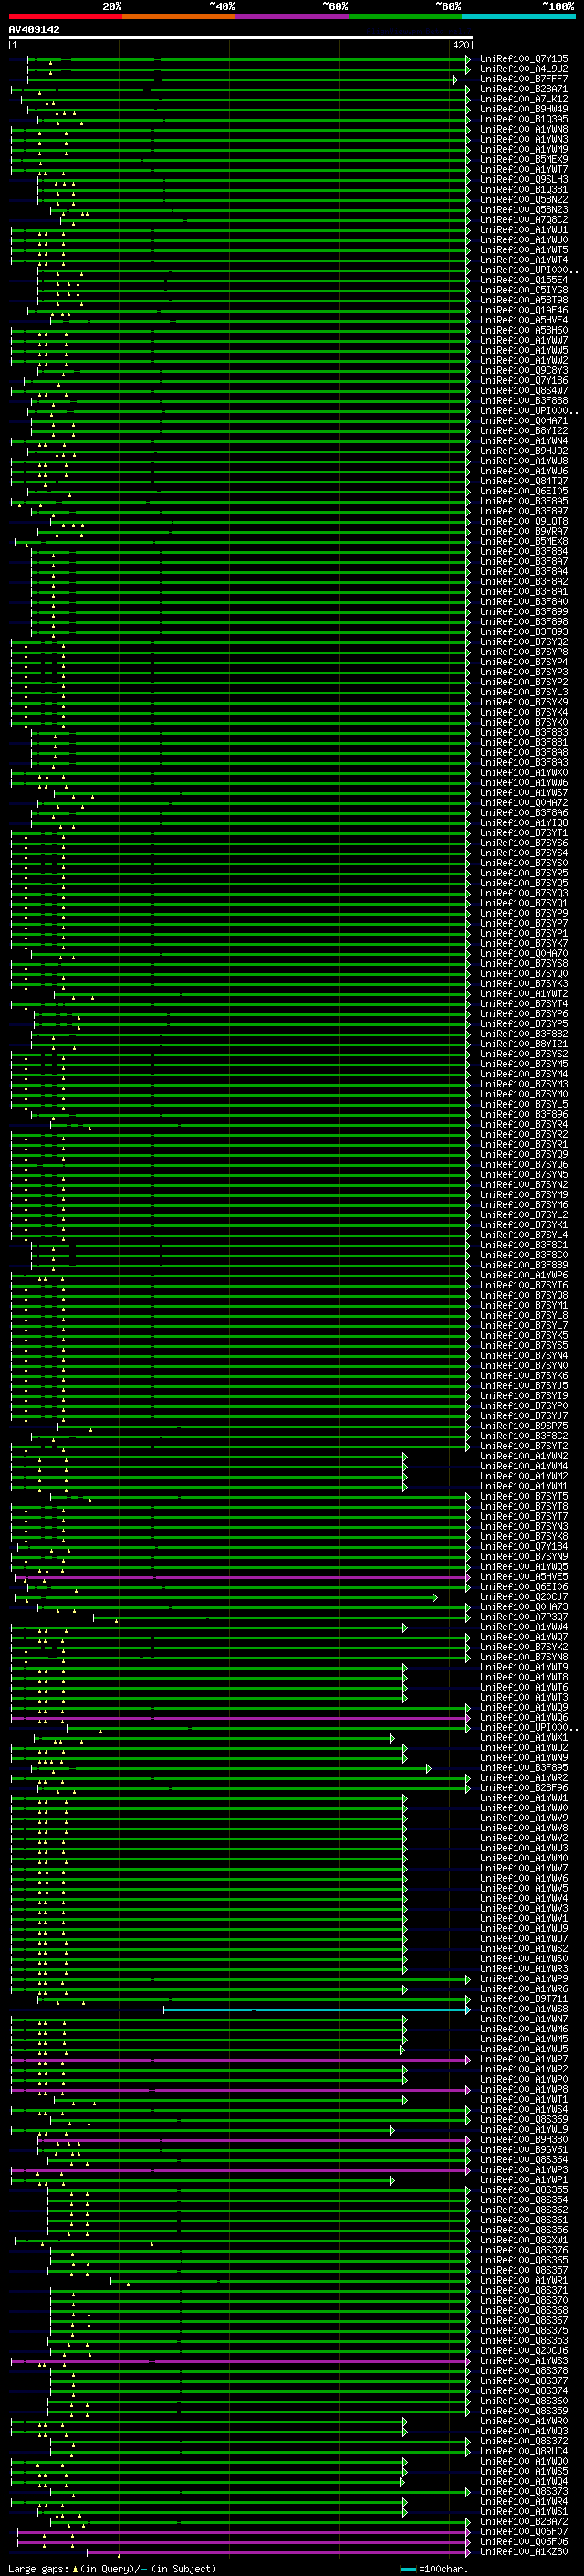The image size is (584, 2576).
Task: Click the red ~20% identity legend segment
Action: click(x=65, y=16)
